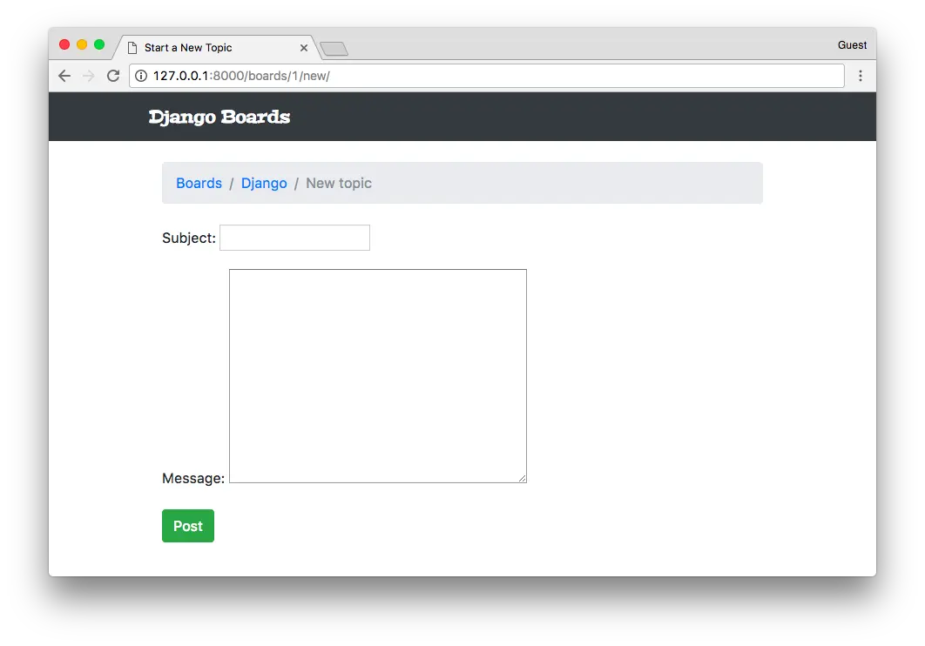This screenshot has width=925, height=646.
Task: Follow the Django breadcrumb link
Action: point(264,184)
